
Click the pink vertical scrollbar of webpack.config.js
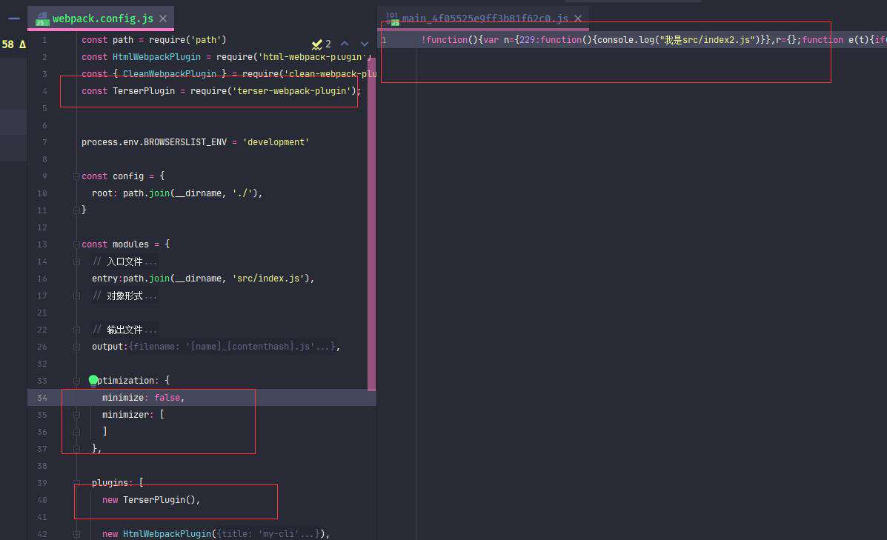pyautogui.click(x=372, y=224)
